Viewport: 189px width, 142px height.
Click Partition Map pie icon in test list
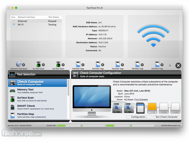point(13,115)
